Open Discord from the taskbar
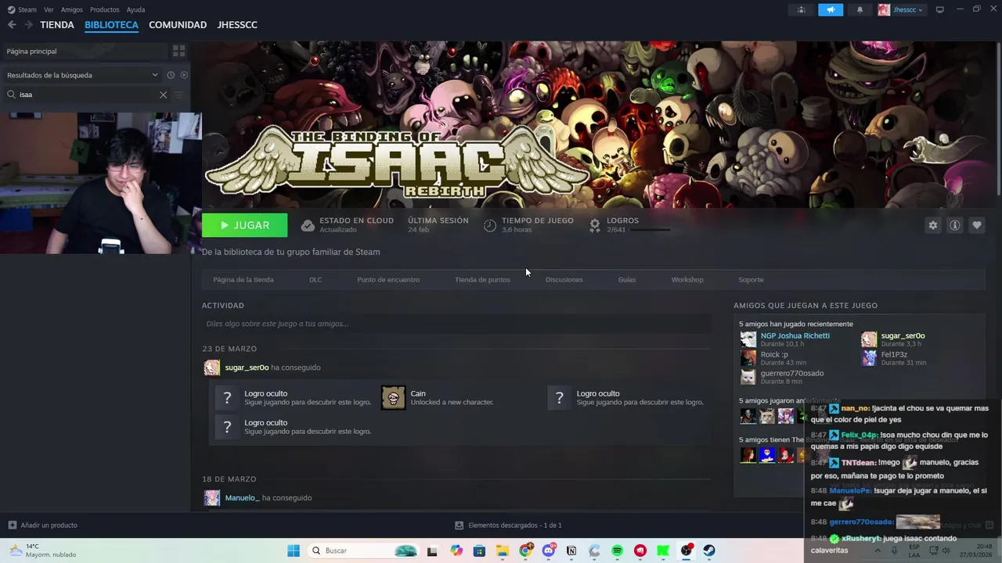This screenshot has height=563, width=1002. tap(549, 550)
